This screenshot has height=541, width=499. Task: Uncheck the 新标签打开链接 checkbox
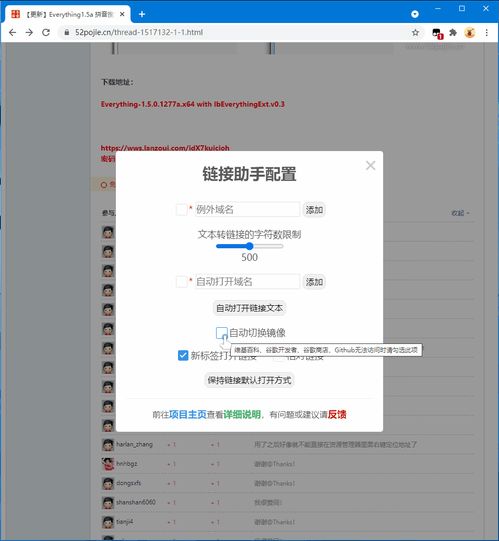183,355
